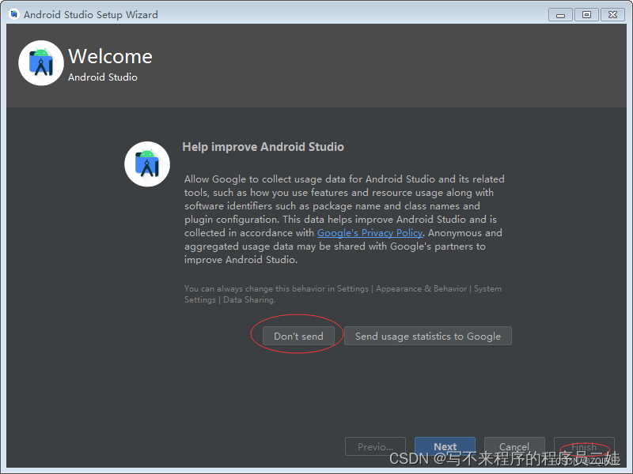Click the Android Studio Setup Wizard title
The height and width of the screenshot is (474, 633).
click(x=91, y=14)
